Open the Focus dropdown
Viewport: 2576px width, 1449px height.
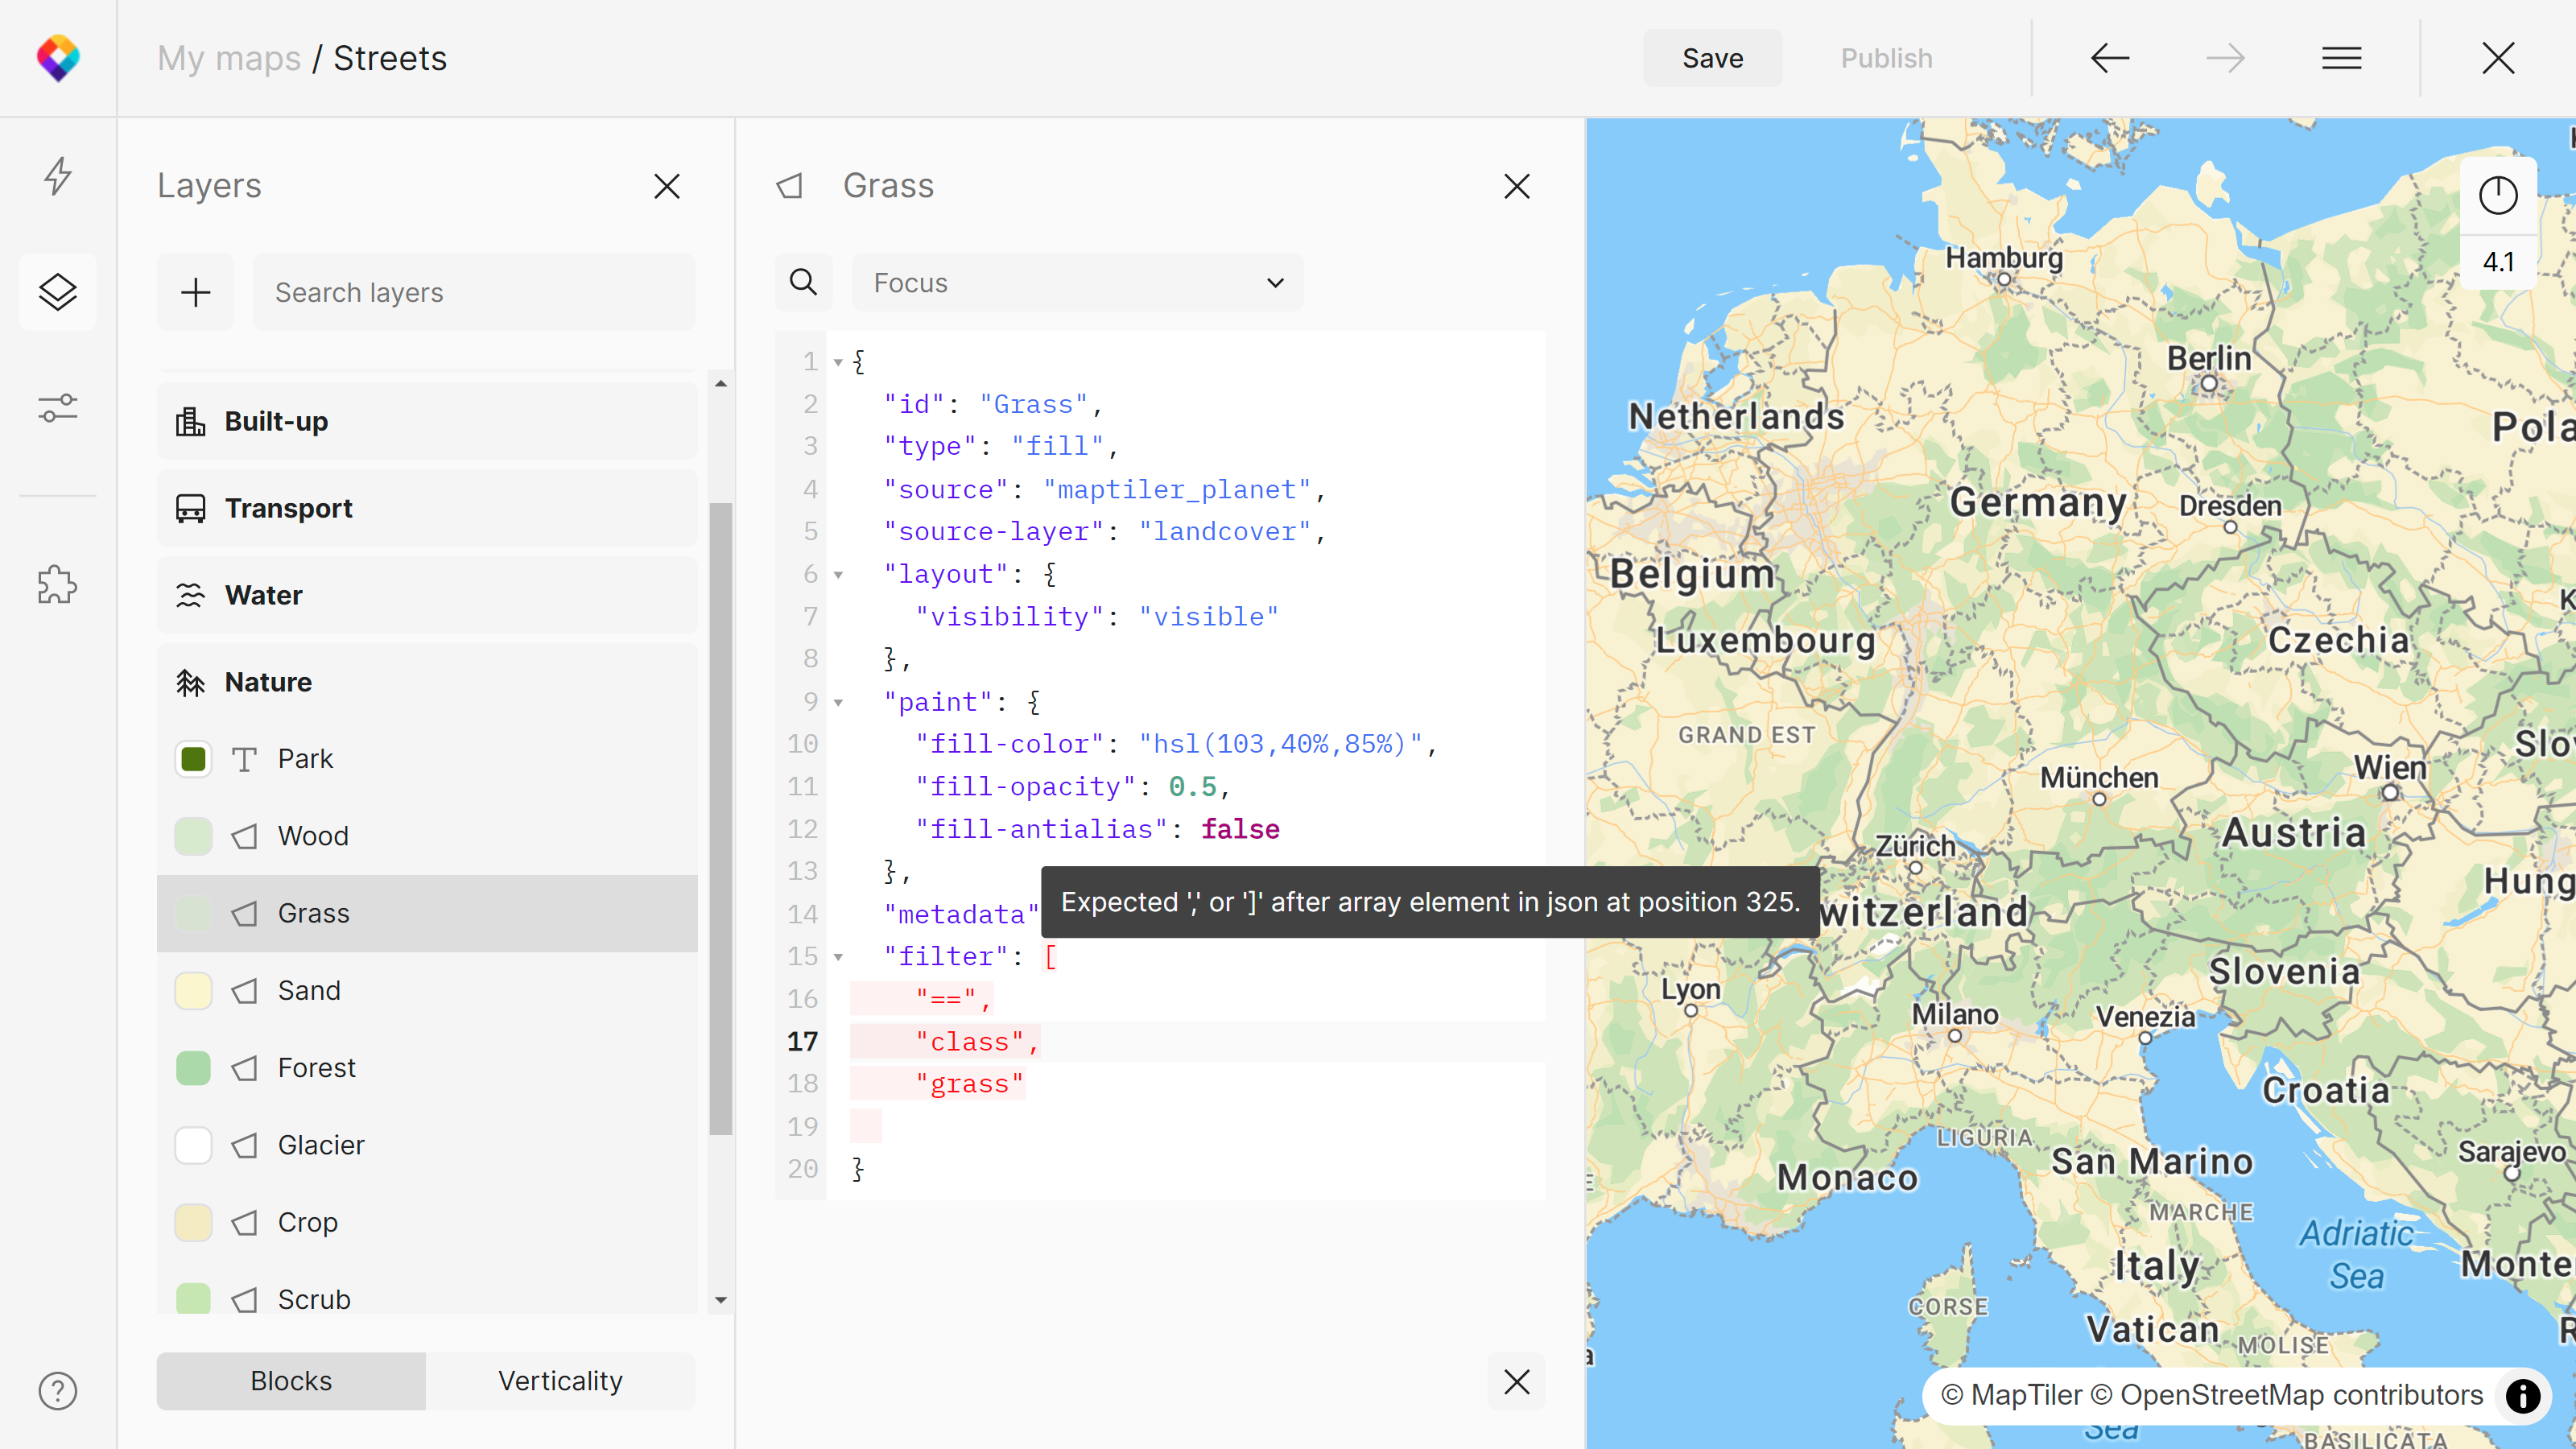1077,283
